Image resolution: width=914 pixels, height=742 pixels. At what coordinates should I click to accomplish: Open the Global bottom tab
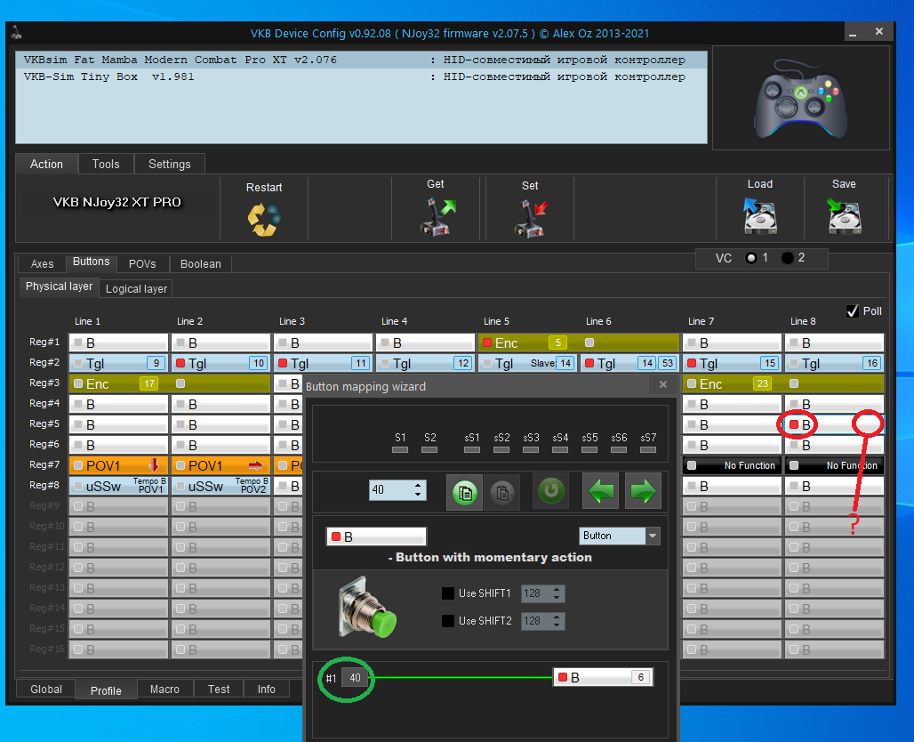click(46, 689)
